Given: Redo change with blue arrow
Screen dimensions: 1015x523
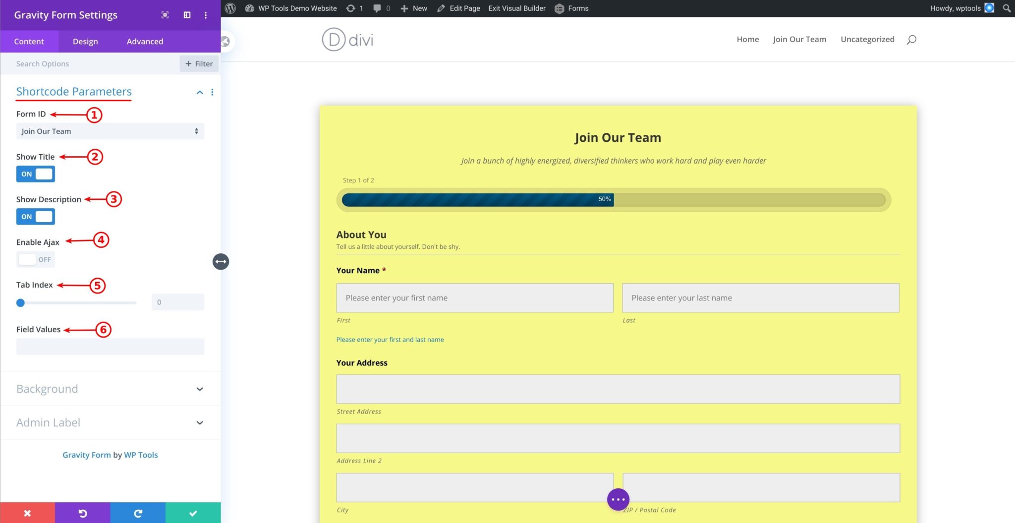Looking at the screenshot, I should [x=138, y=513].
